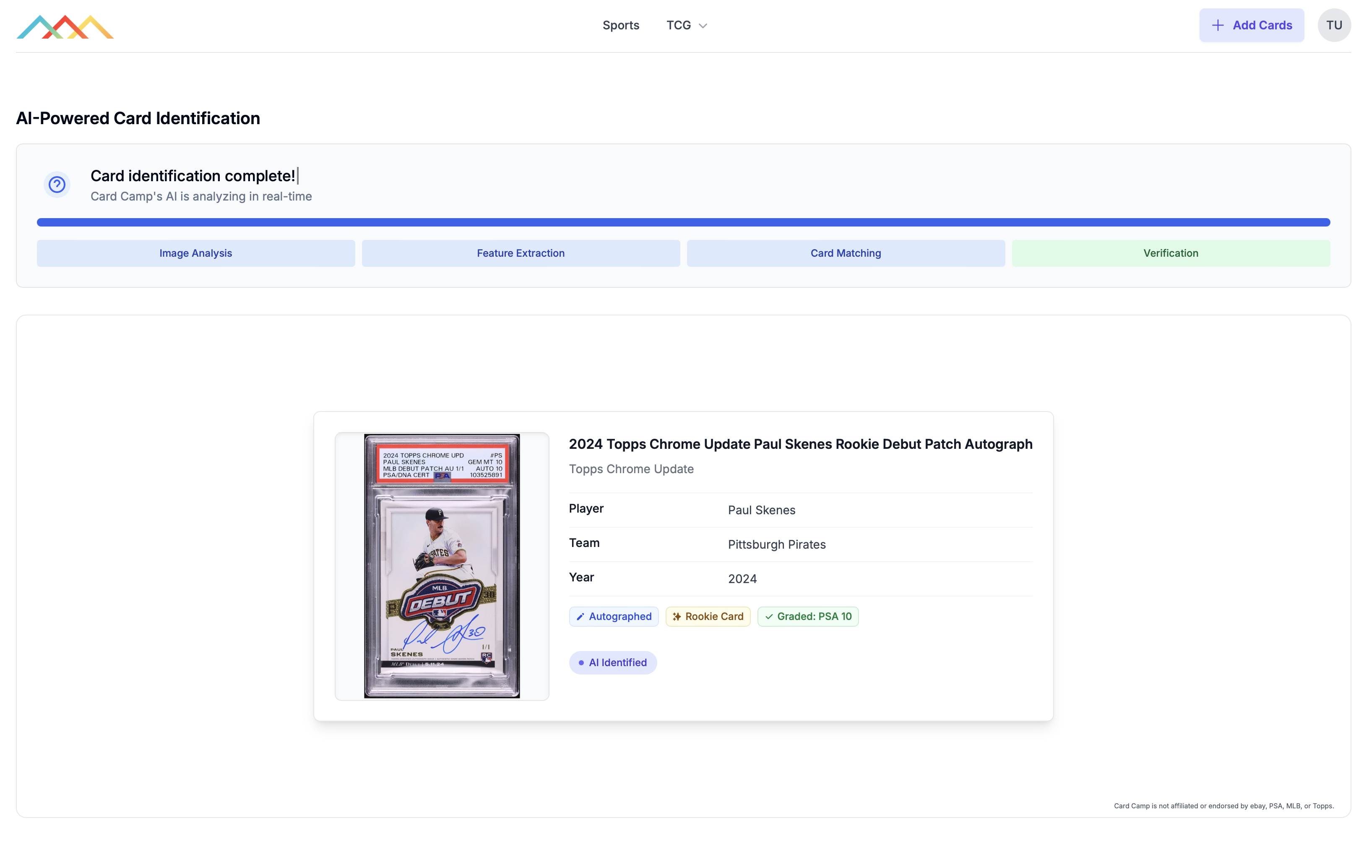Click the Card Camp mountain logo
This screenshot has width=1369, height=849.
click(65, 26)
